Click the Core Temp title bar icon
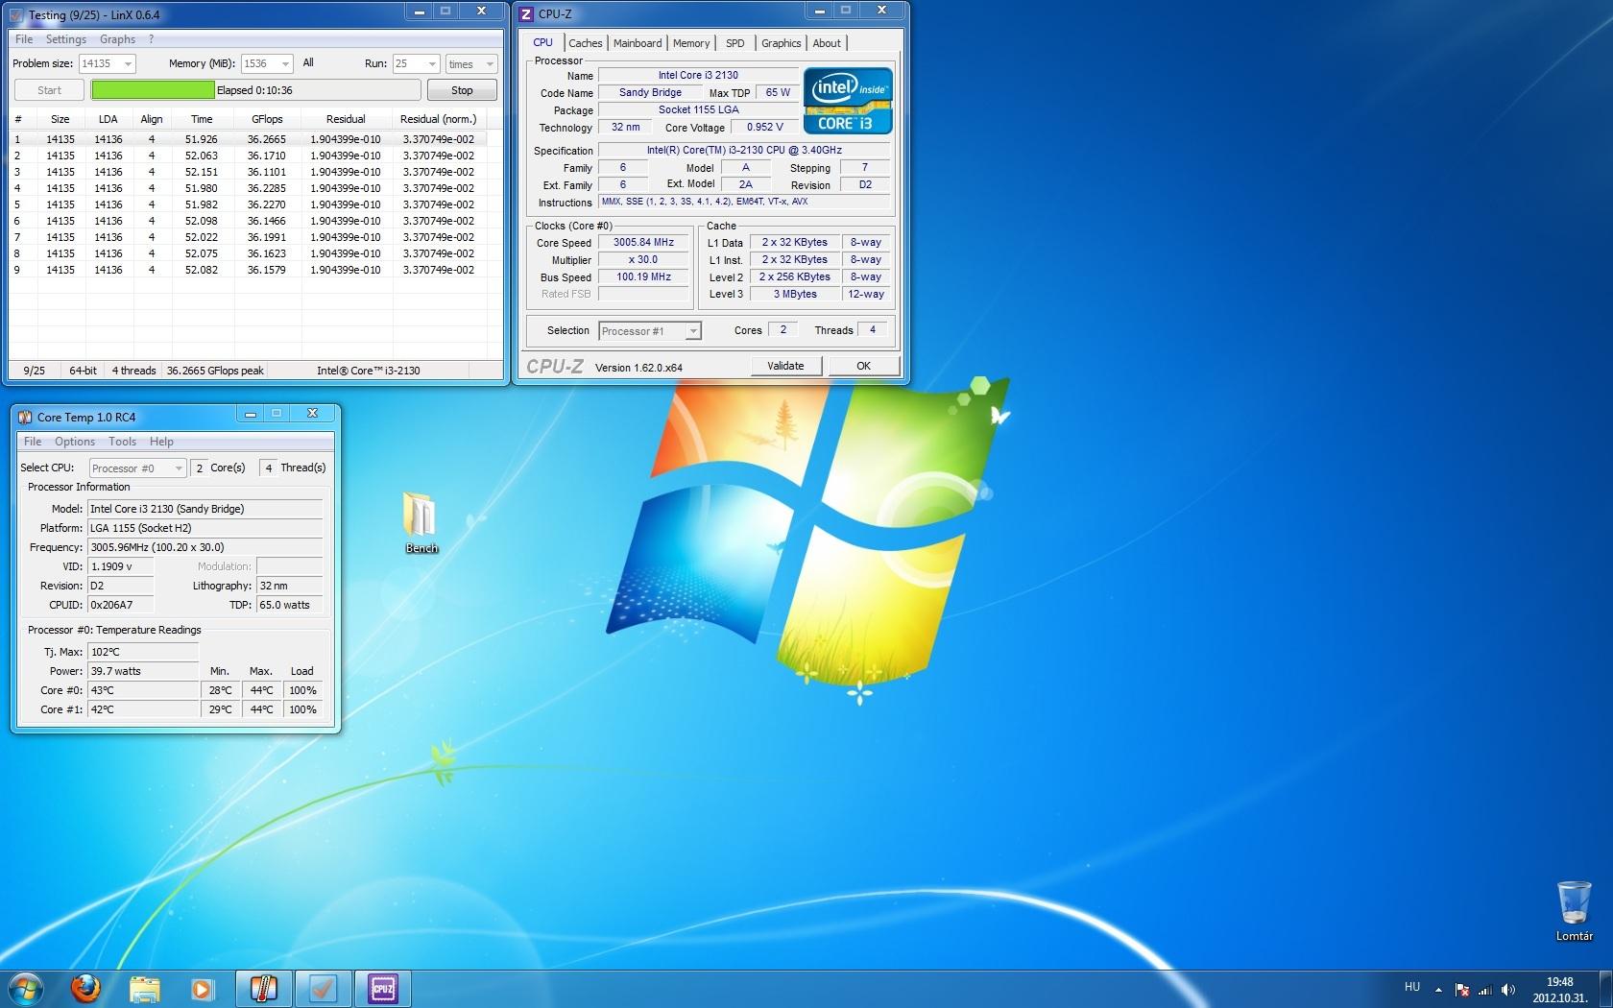Screen dimensions: 1613x1008 (25, 417)
